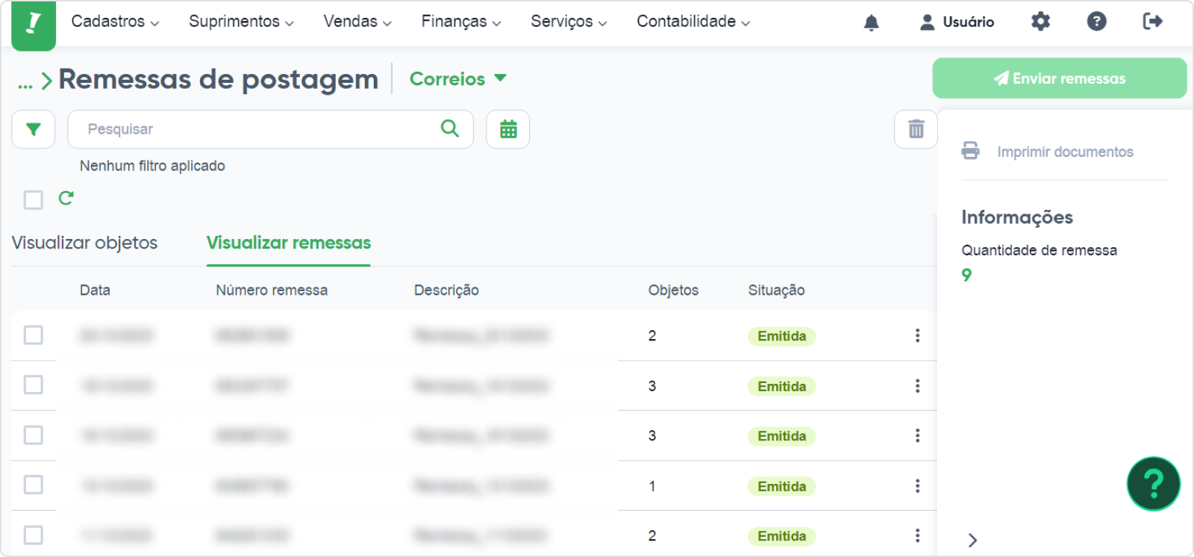Expand the Suprimentos menu

(241, 22)
